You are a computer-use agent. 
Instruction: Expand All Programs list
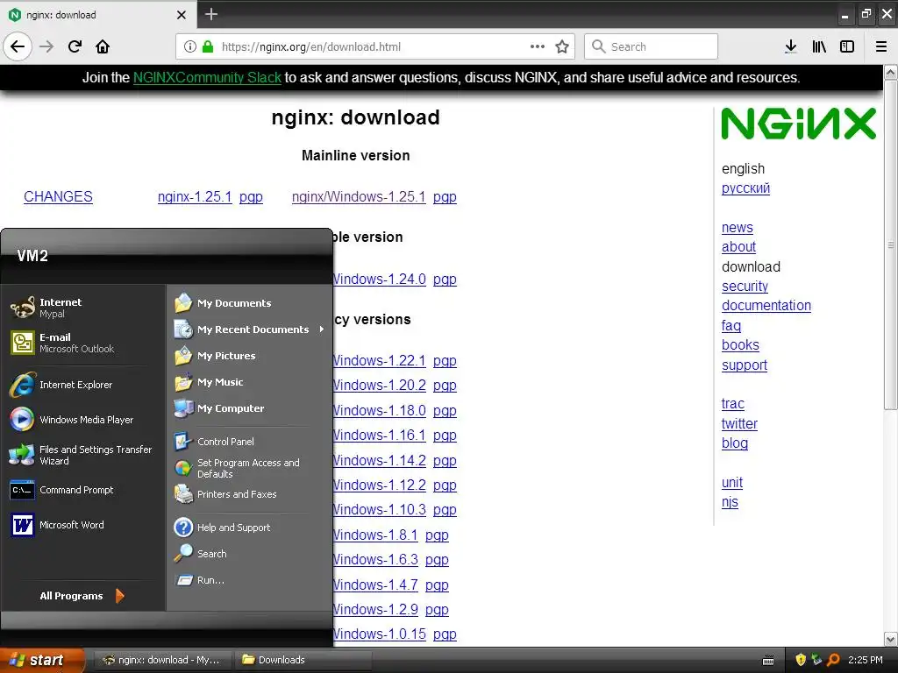pyautogui.click(x=83, y=596)
